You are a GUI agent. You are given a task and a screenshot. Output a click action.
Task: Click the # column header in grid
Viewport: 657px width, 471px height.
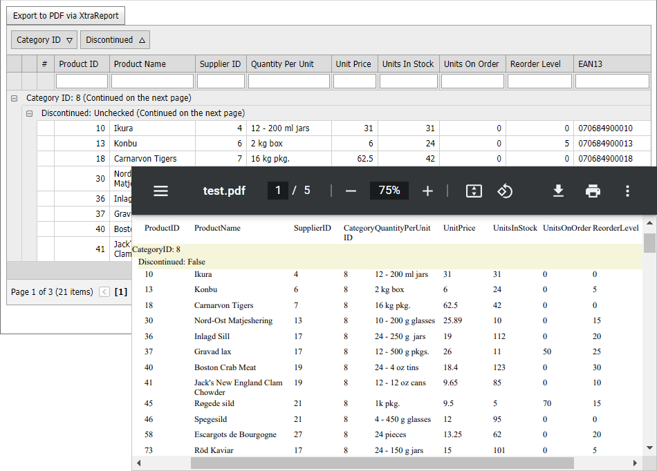tap(45, 64)
